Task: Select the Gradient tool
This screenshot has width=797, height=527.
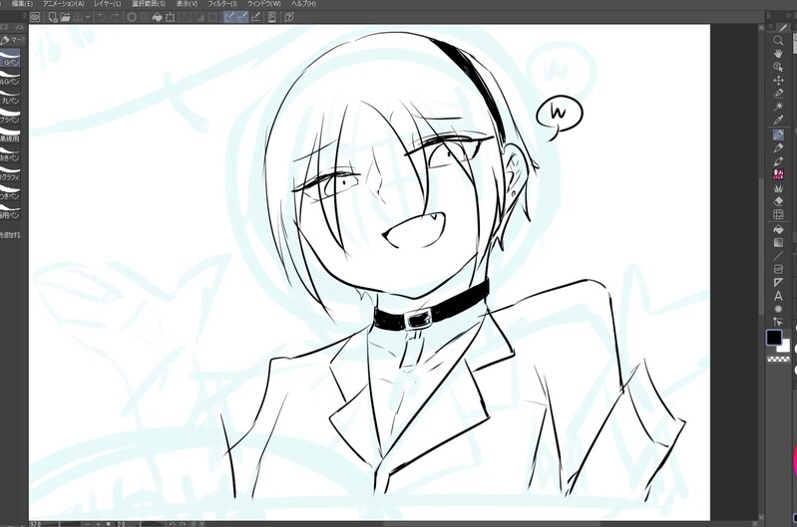Action: [778, 243]
